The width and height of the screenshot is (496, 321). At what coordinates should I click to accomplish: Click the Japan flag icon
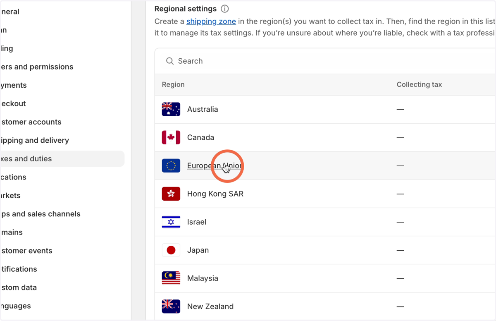pyautogui.click(x=171, y=250)
